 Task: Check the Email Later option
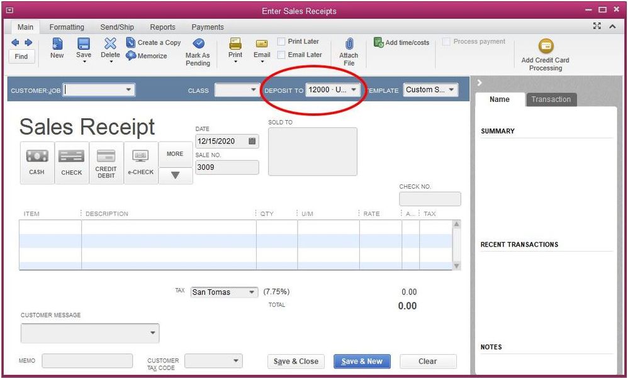pos(282,54)
